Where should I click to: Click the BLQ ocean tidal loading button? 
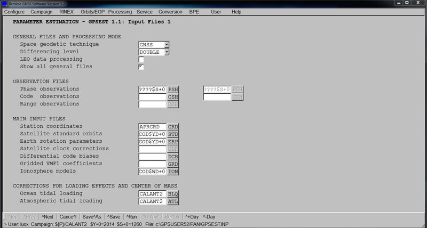pos(173,194)
